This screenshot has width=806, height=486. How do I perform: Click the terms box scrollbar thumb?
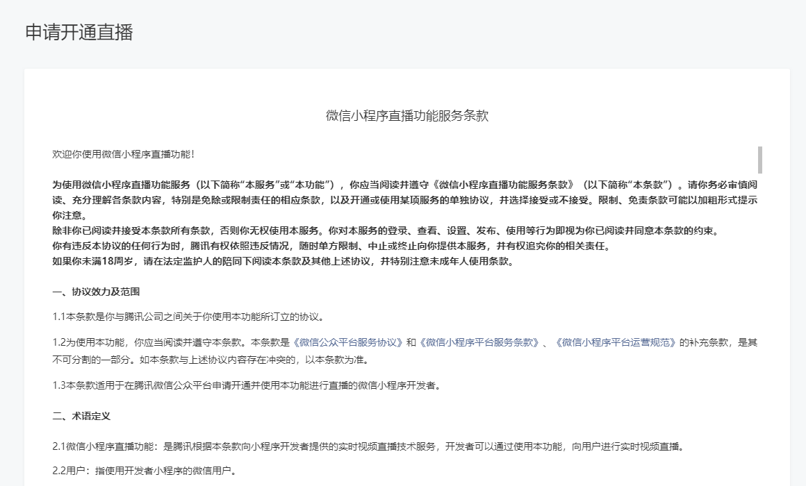(x=759, y=160)
